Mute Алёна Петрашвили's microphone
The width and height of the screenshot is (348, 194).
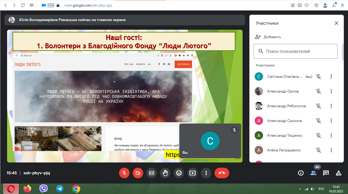(x=318, y=150)
